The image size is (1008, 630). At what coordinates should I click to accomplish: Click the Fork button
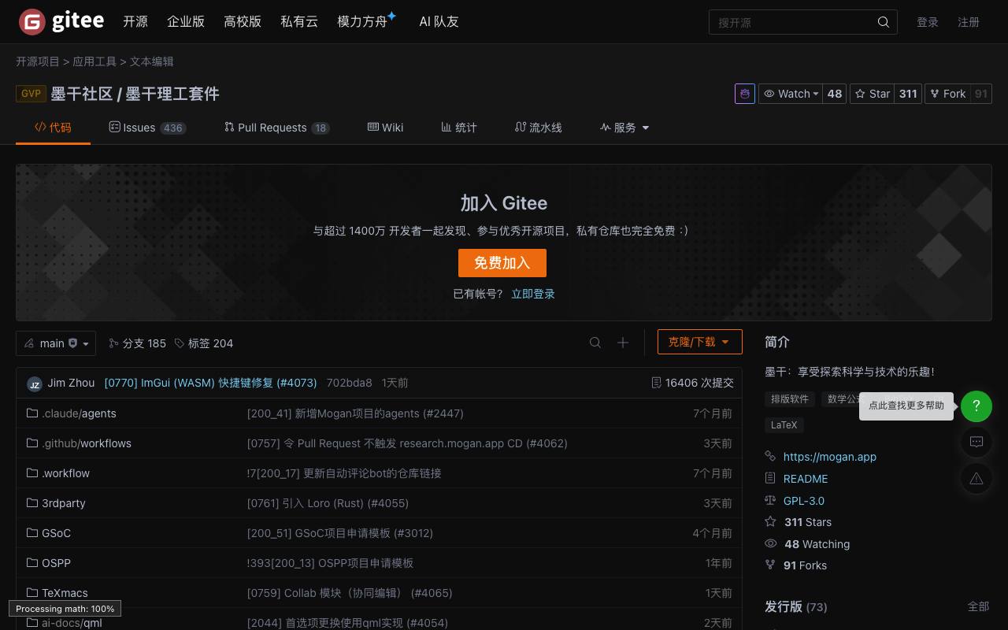(x=947, y=94)
